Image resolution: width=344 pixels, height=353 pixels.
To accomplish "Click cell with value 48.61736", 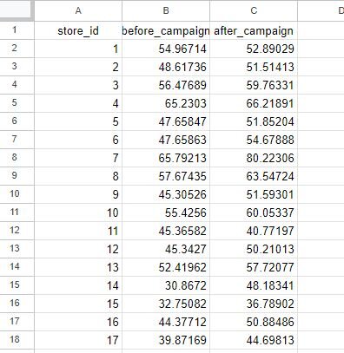I will pyautogui.click(x=166, y=67).
